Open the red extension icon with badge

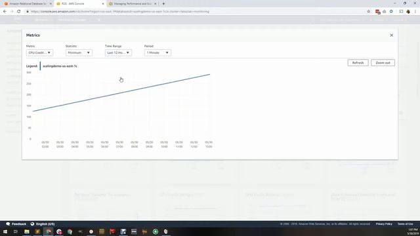click(x=378, y=12)
